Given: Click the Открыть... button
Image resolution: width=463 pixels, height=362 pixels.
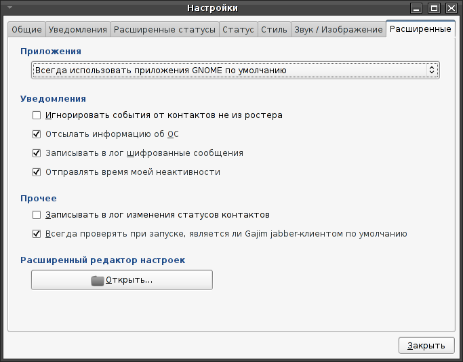Looking at the screenshot, I should pyautogui.click(x=122, y=280).
